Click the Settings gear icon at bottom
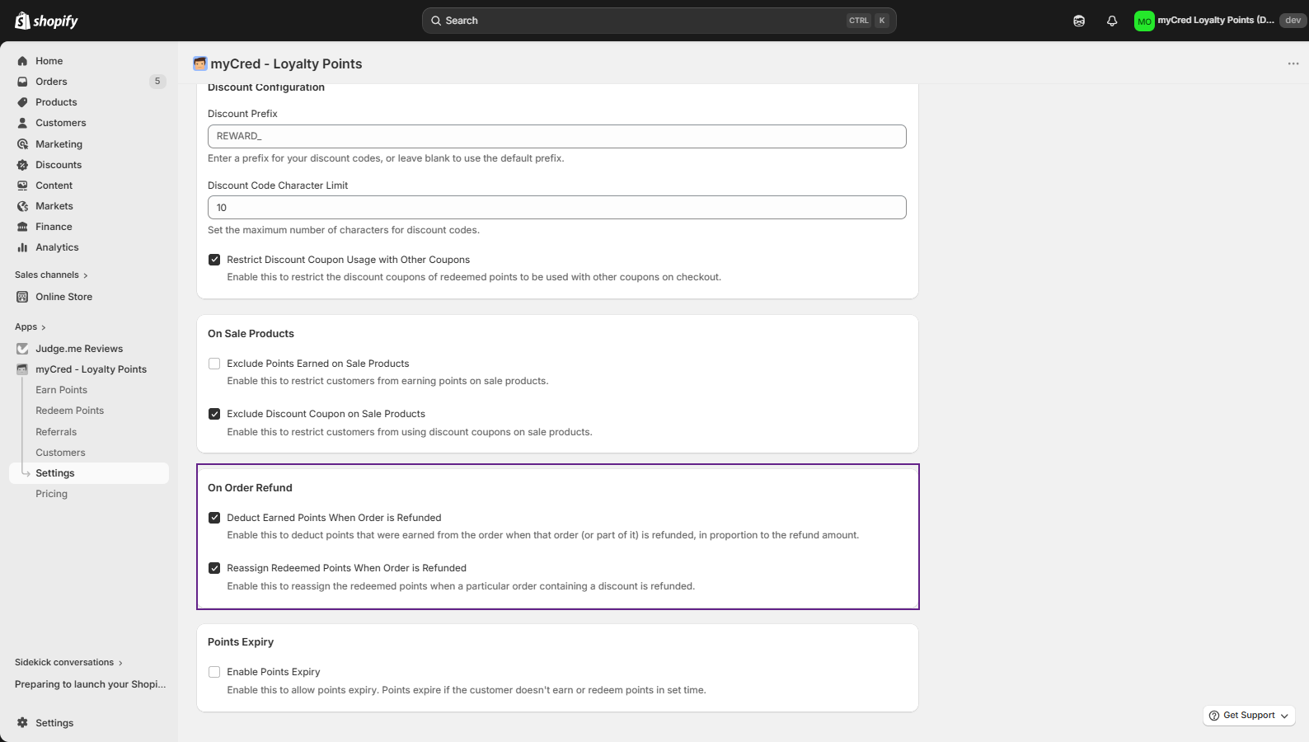1309x742 pixels. click(x=22, y=723)
